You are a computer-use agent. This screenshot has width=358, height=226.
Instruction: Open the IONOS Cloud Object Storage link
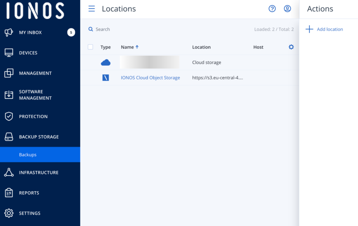pos(150,78)
